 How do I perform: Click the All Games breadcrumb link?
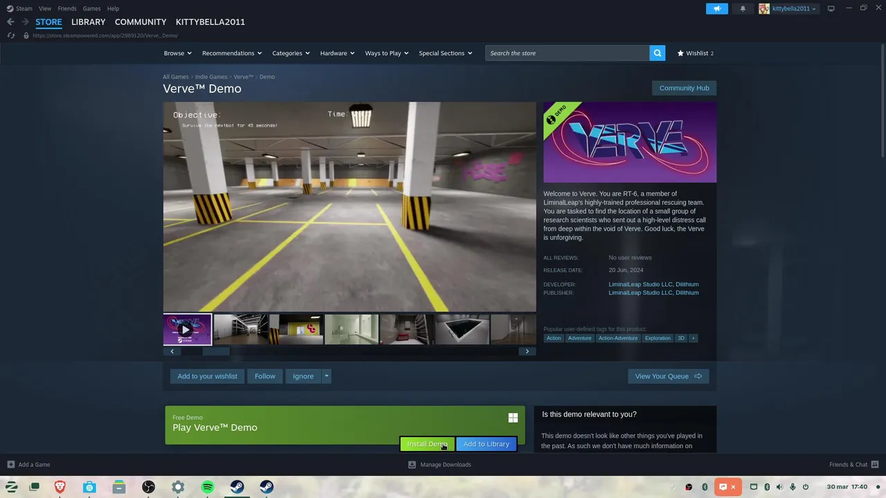coord(176,77)
